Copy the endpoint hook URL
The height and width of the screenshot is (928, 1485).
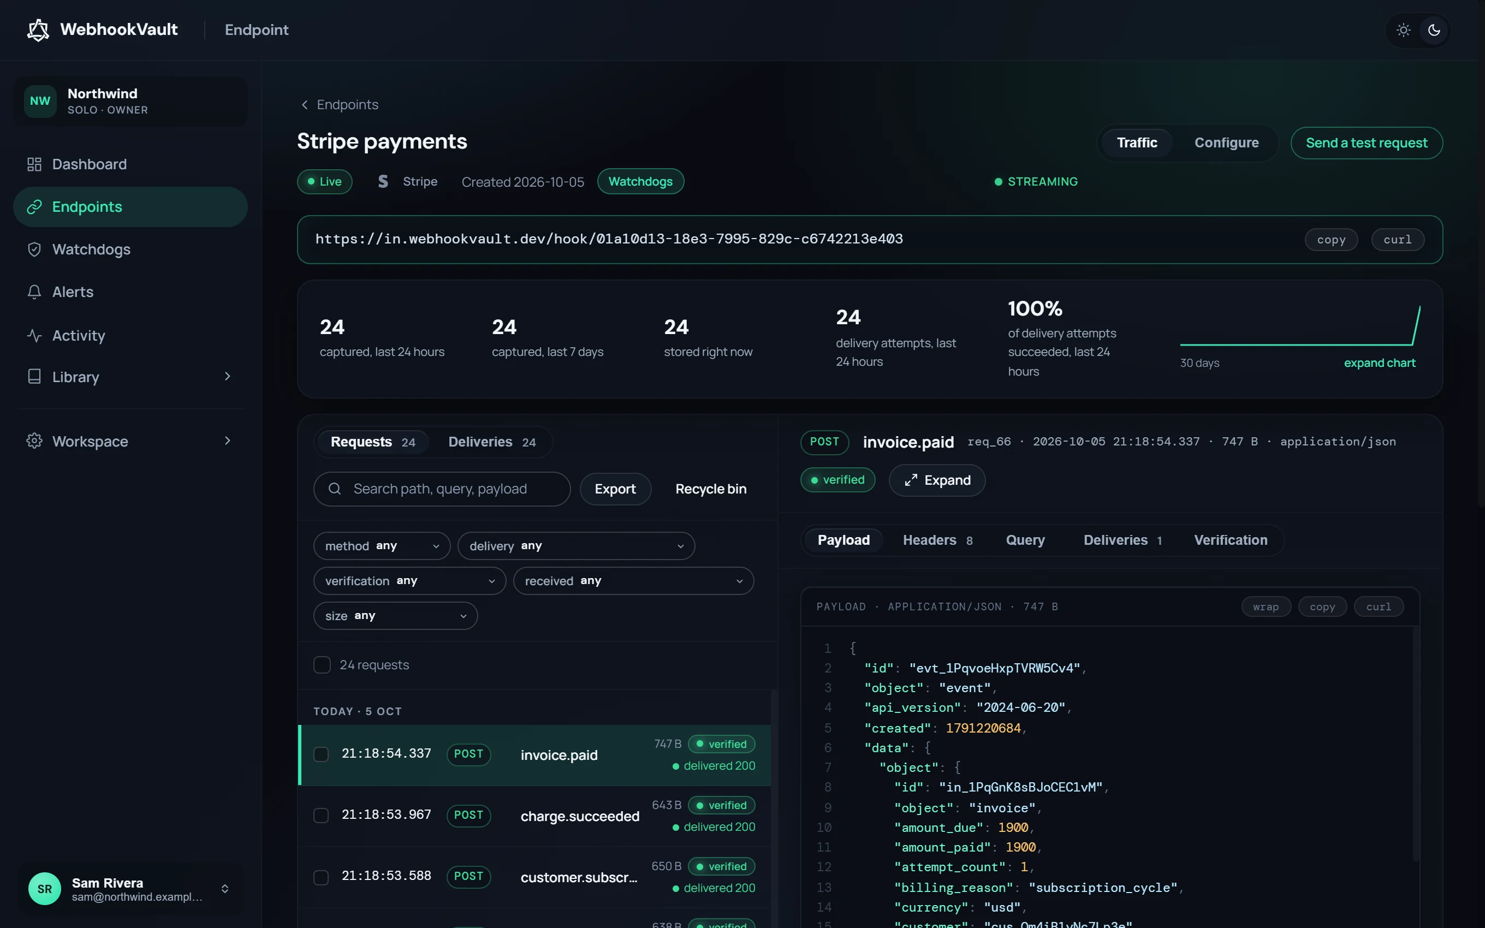point(1331,239)
